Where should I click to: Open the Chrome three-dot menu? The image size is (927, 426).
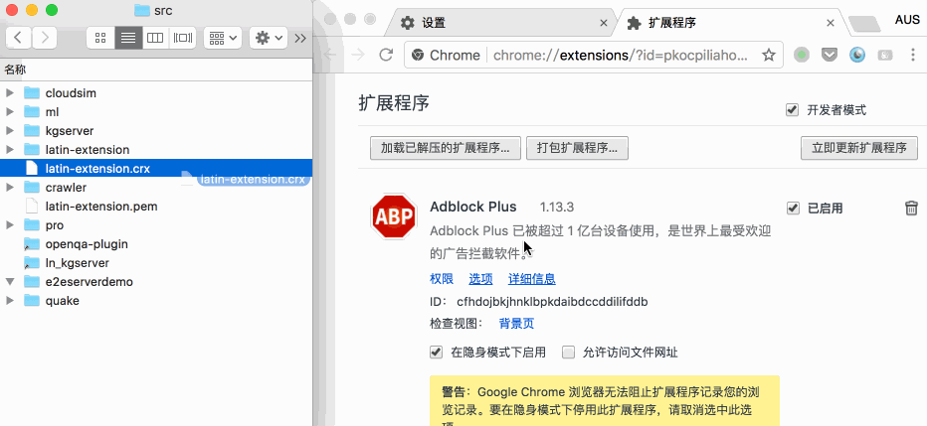914,56
